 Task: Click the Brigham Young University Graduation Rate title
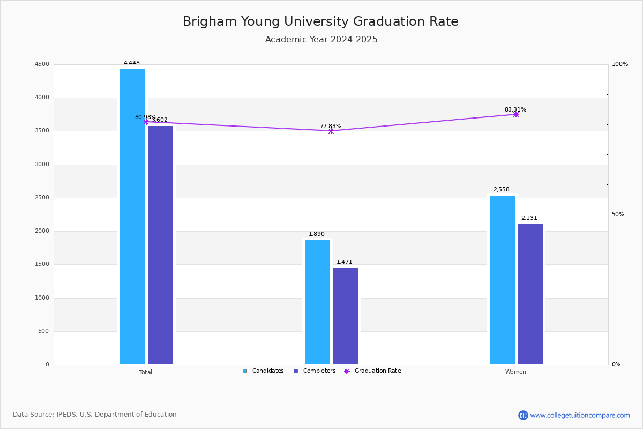320,22
